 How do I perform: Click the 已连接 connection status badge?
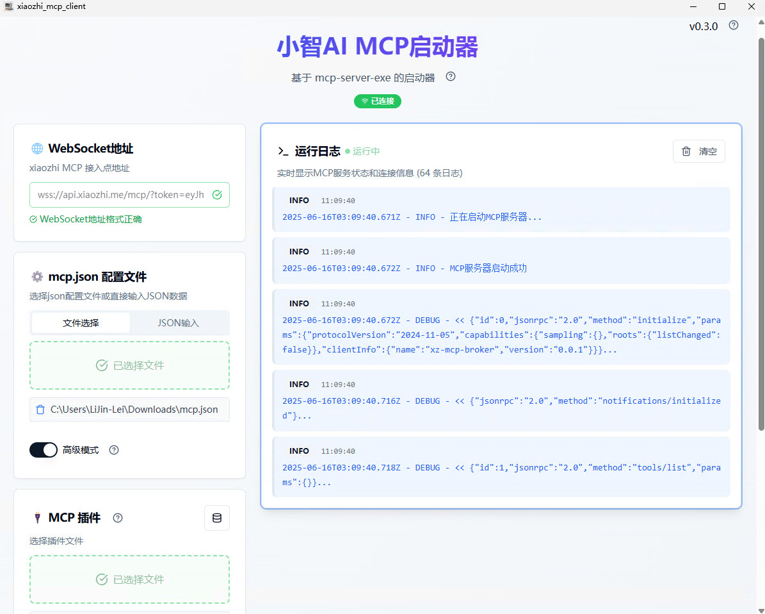(x=378, y=101)
